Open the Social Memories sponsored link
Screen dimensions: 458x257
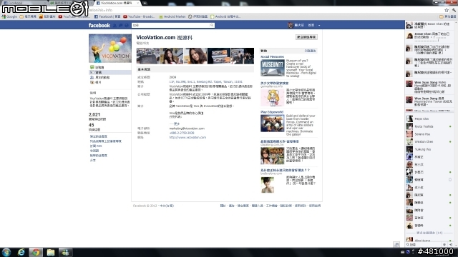[x=272, y=57]
